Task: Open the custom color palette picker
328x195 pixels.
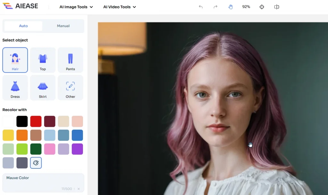Action: pyautogui.click(x=36, y=163)
